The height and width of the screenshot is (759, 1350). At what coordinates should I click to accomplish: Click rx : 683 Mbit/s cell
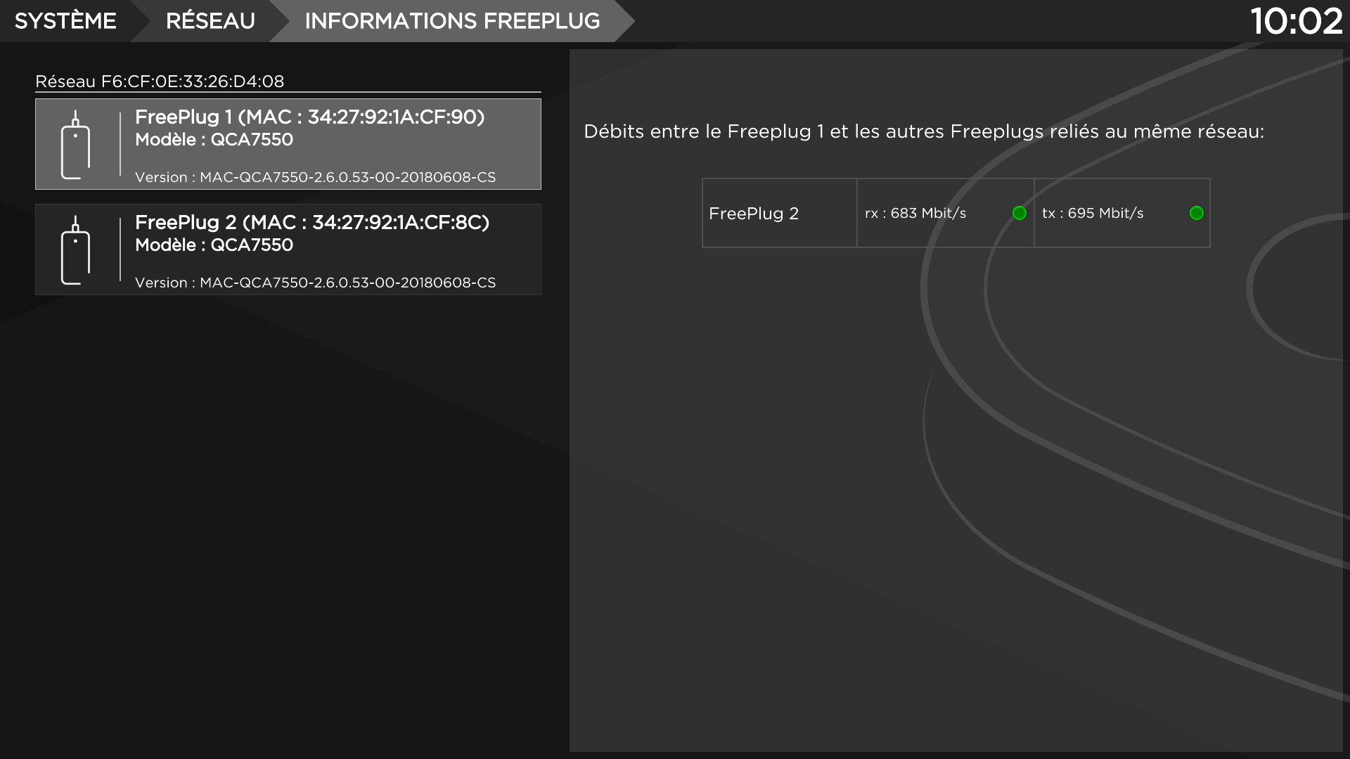[x=915, y=214]
